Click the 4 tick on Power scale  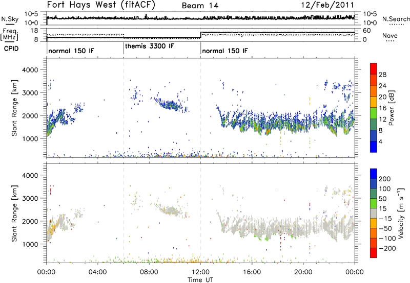tap(380, 141)
